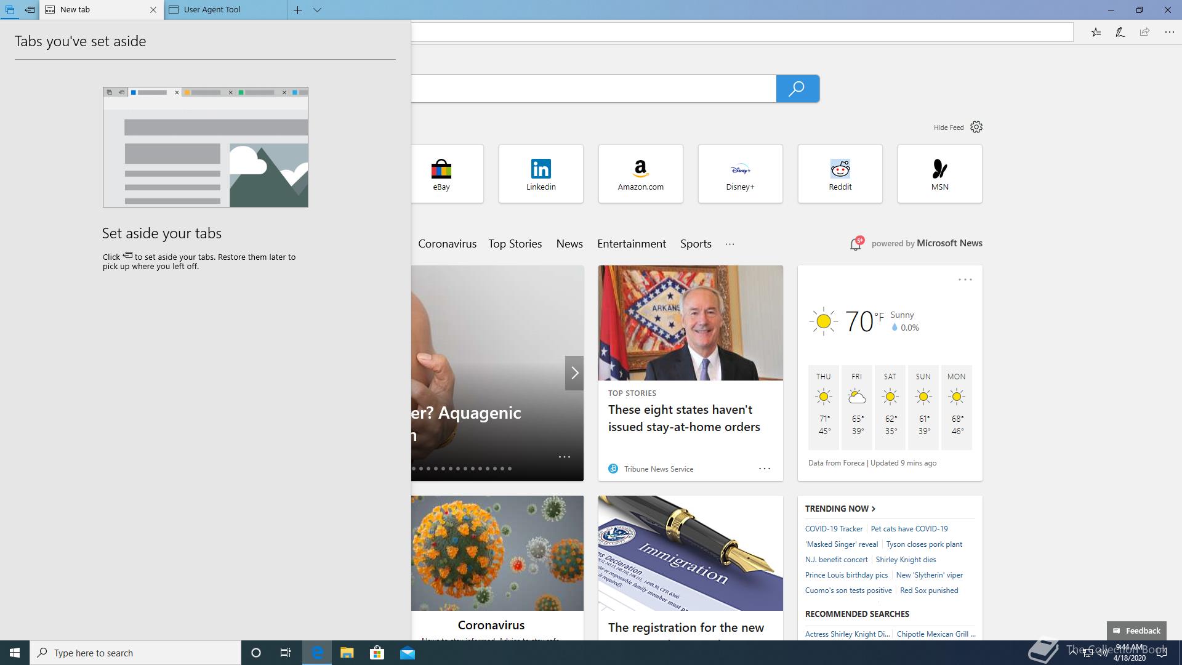The image size is (1182, 665).
Task: Select the Sports feed tab
Action: pos(696,244)
